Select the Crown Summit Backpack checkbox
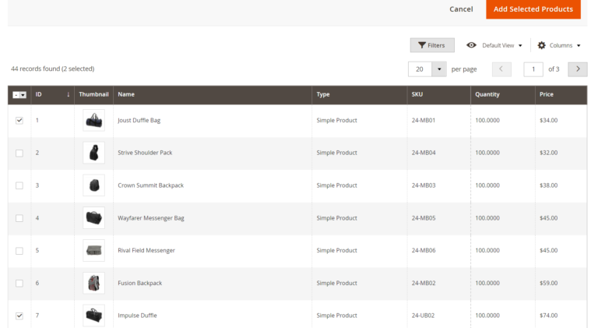This screenshot has width=598, height=328. click(x=19, y=185)
